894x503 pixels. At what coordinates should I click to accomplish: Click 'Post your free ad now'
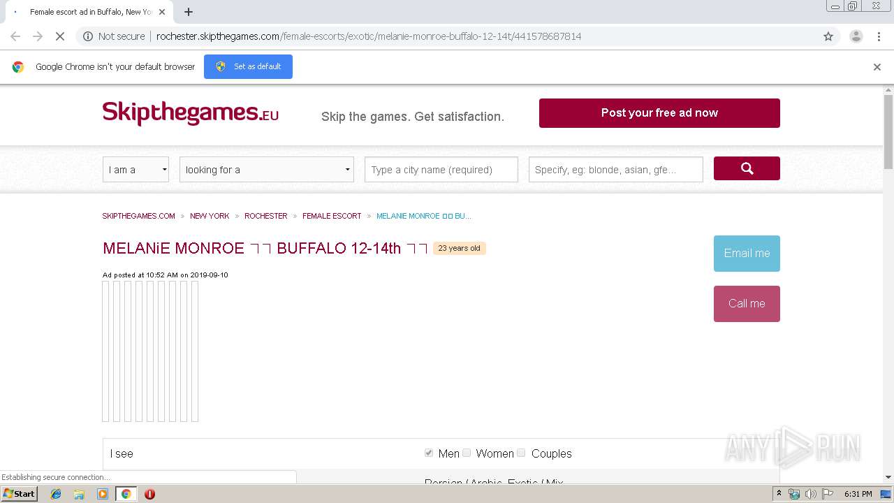659,113
